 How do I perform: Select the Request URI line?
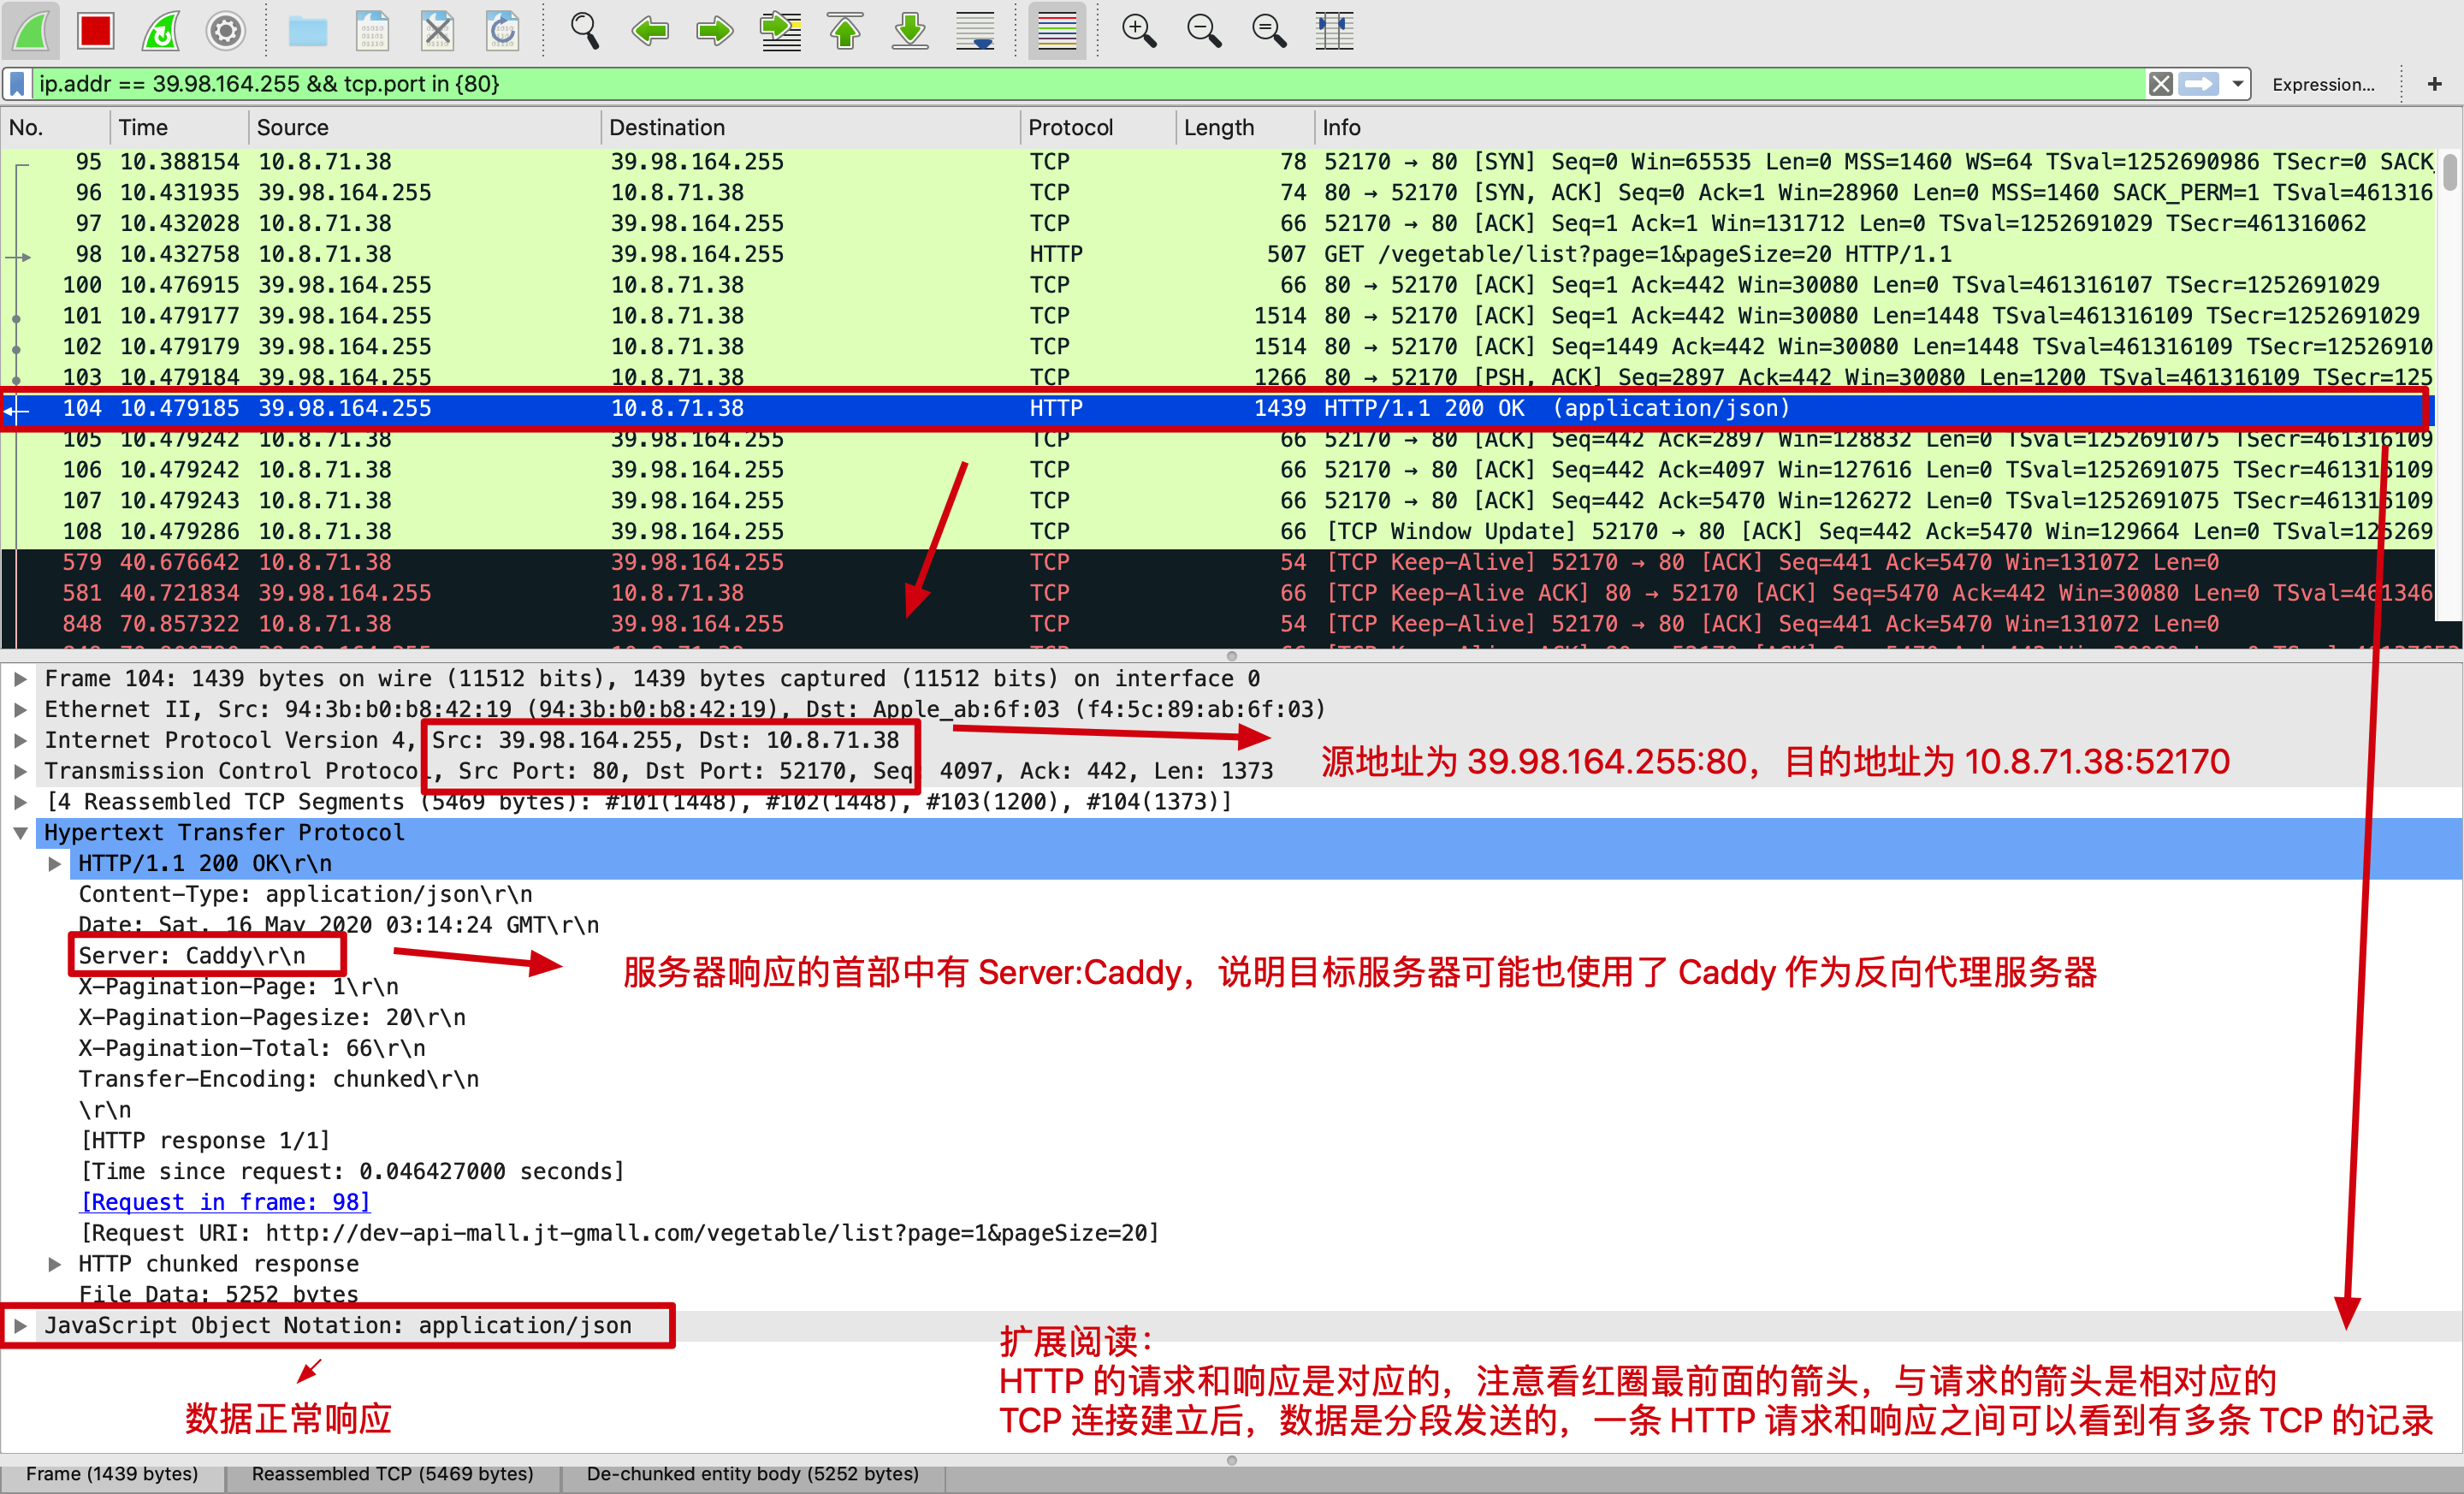(x=619, y=1233)
